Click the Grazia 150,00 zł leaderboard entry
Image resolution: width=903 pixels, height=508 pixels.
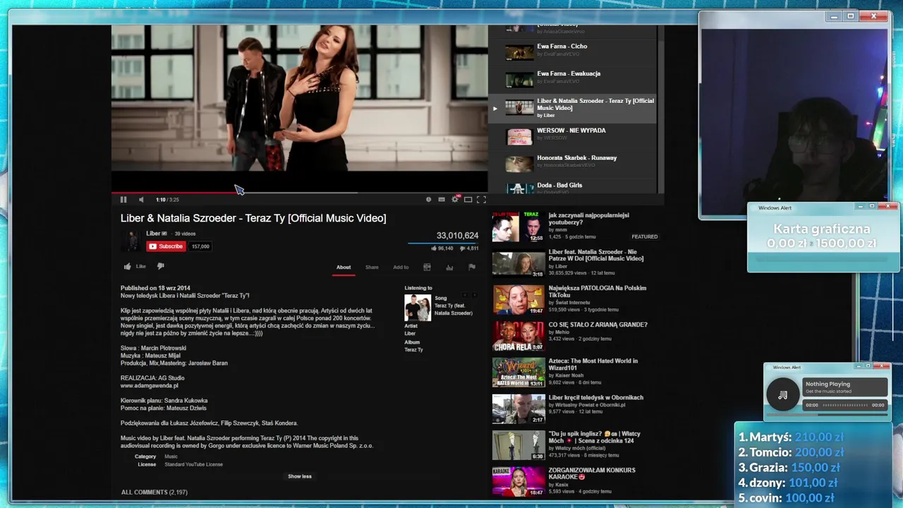(789, 467)
